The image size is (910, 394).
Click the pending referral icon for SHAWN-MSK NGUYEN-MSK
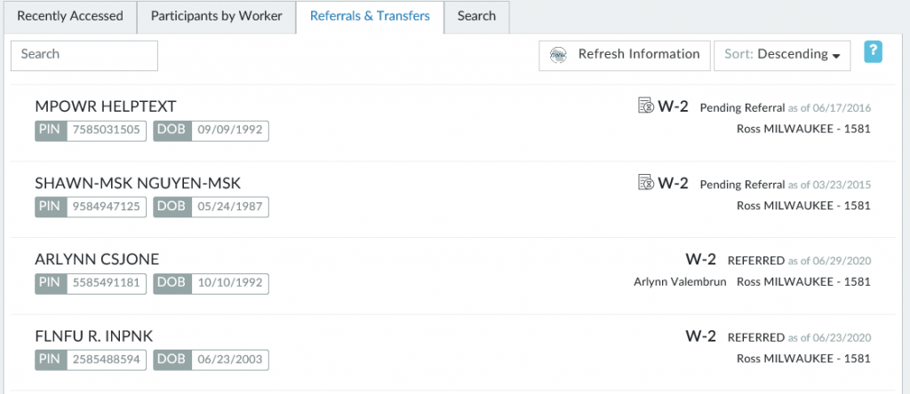coord(647,184)
